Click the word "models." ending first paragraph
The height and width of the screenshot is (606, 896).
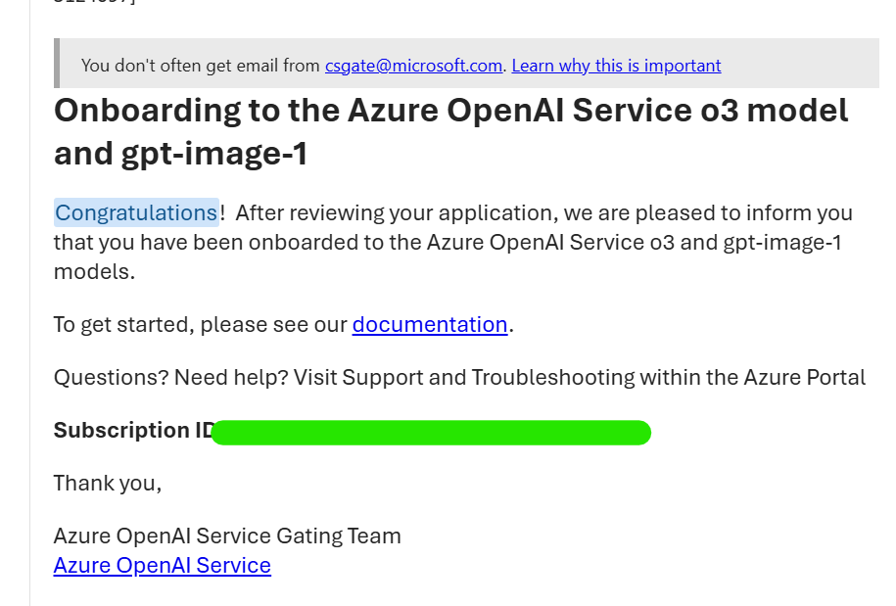(94, 272)
